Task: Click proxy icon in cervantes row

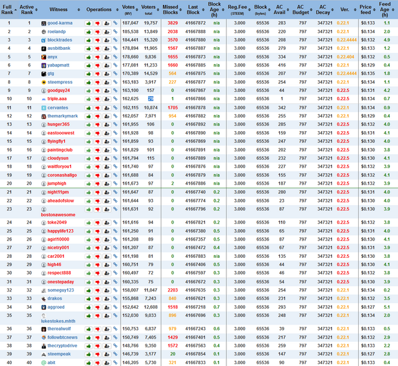Action: pyautogui.click(x=107, y=108)
